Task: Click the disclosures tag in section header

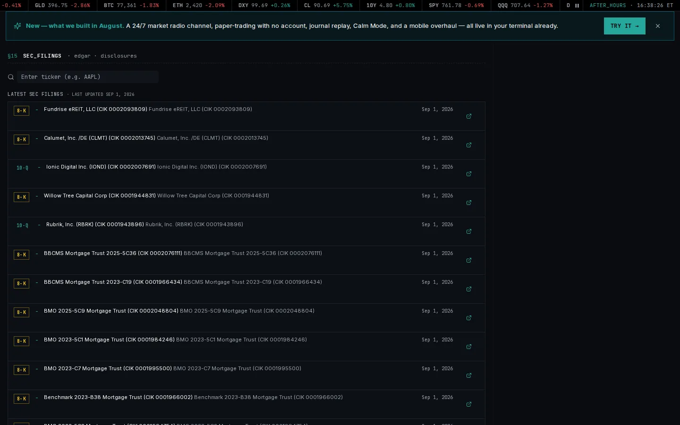Action: click(119, 56)
